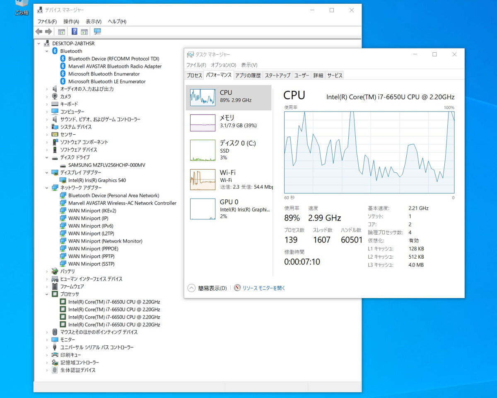Select Marvell AVASTAR Wireless-AC Network Controller
The image size is (497, 398).
[122, 203]
